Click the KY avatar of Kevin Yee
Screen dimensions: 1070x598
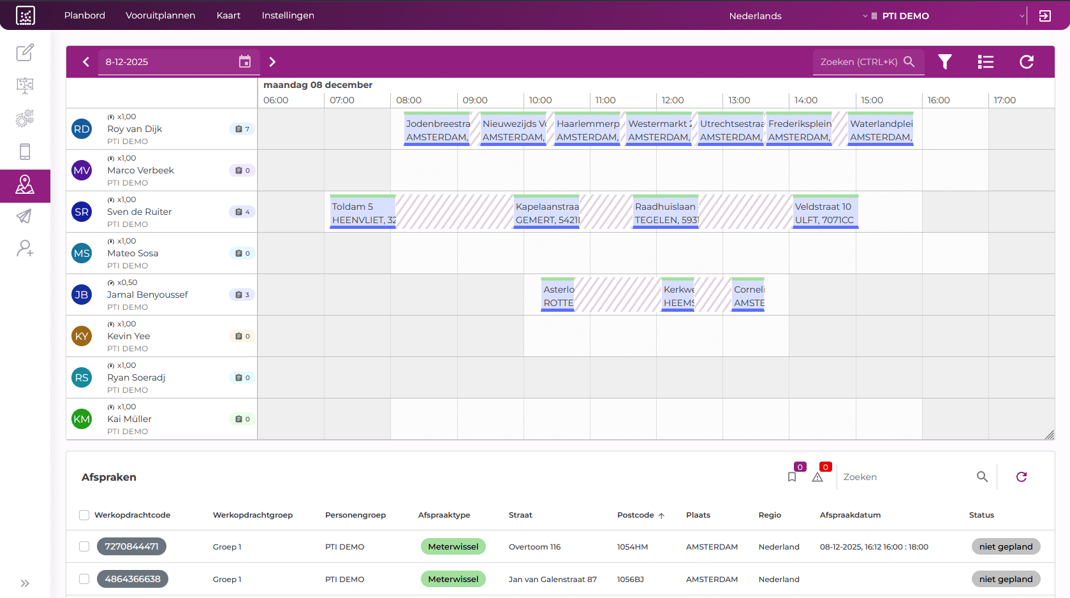pyautogui.click(x=82, y=336)
